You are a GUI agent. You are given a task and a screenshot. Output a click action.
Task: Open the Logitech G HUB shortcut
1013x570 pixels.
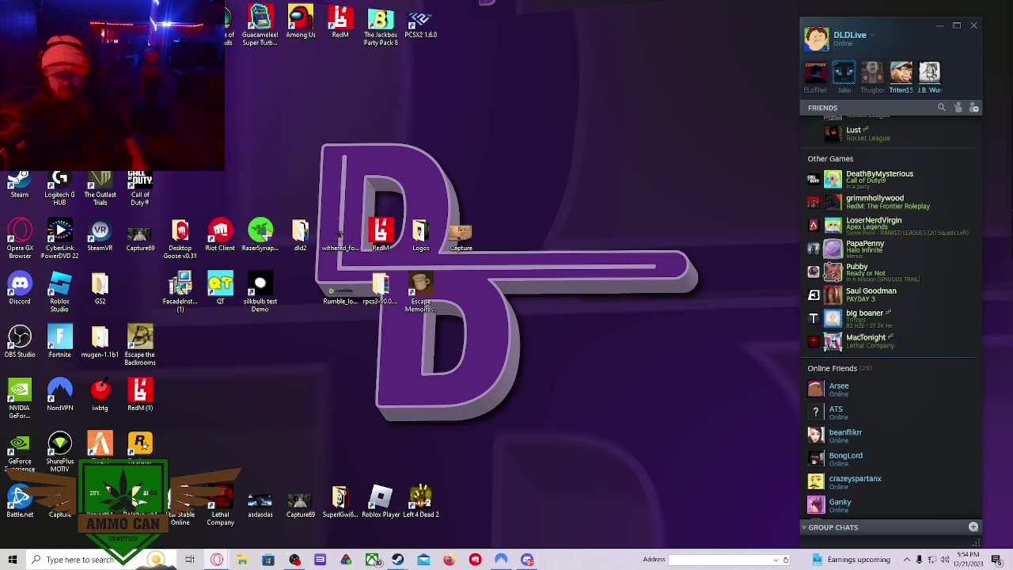[x=60, y=189]
